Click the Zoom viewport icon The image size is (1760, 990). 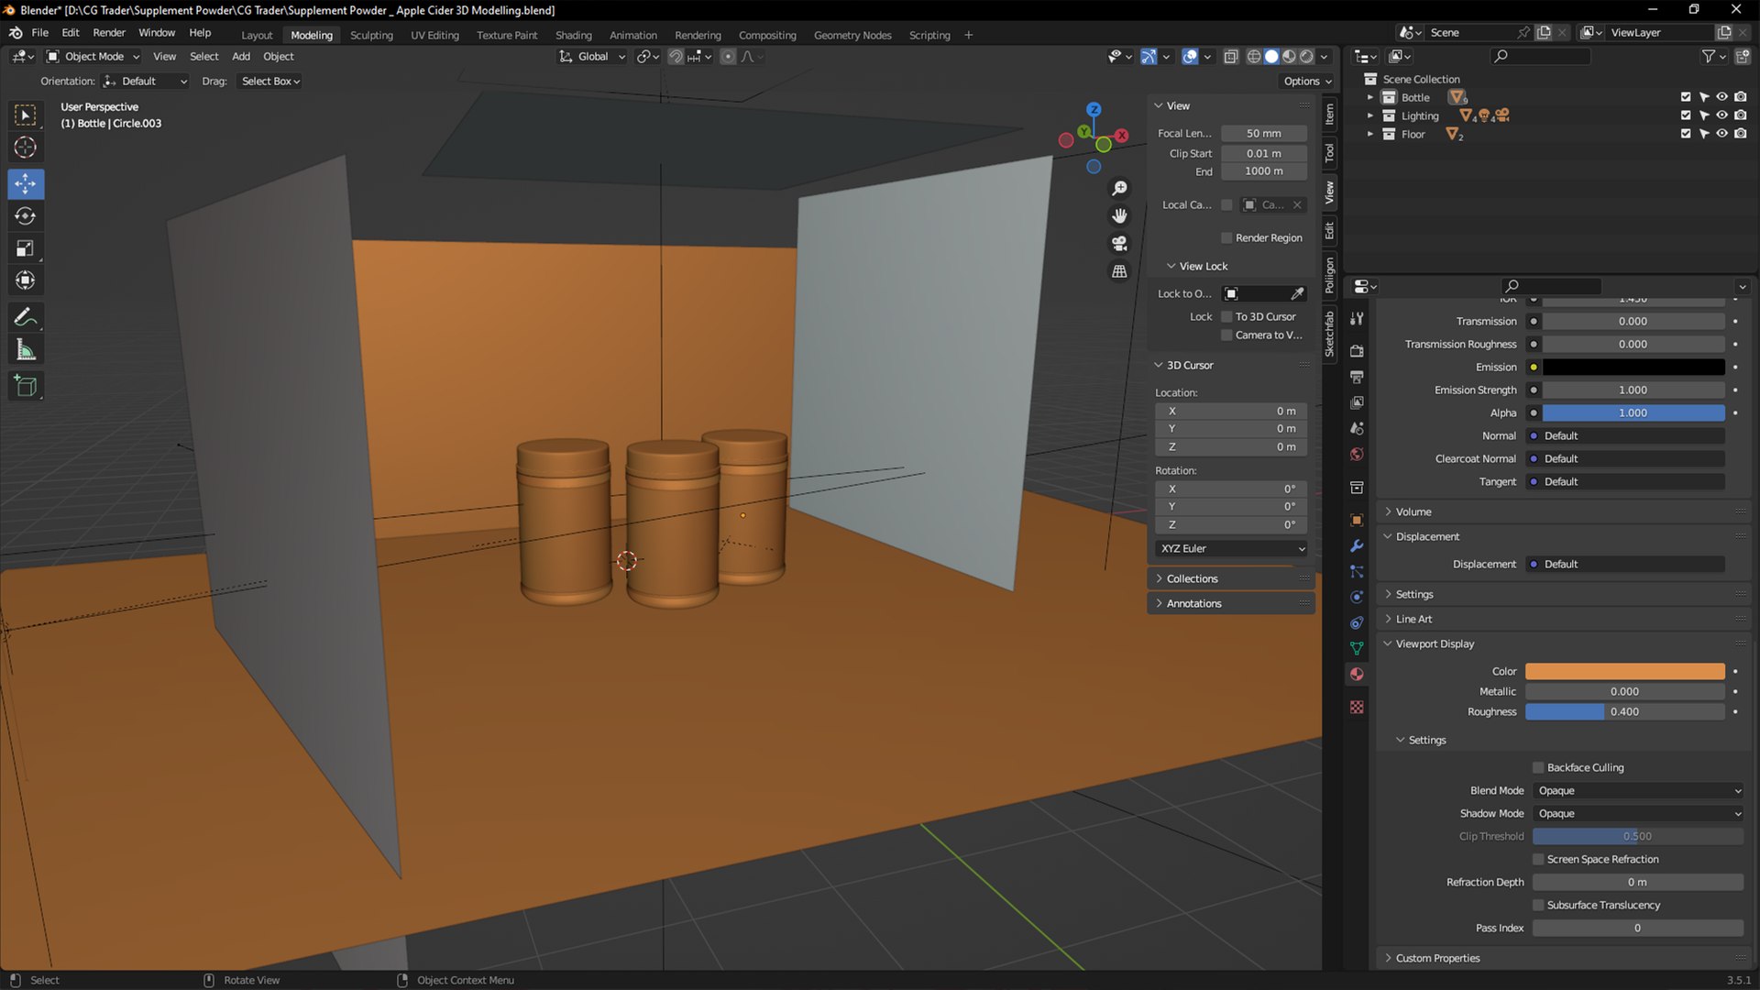tap(1119, 189)
